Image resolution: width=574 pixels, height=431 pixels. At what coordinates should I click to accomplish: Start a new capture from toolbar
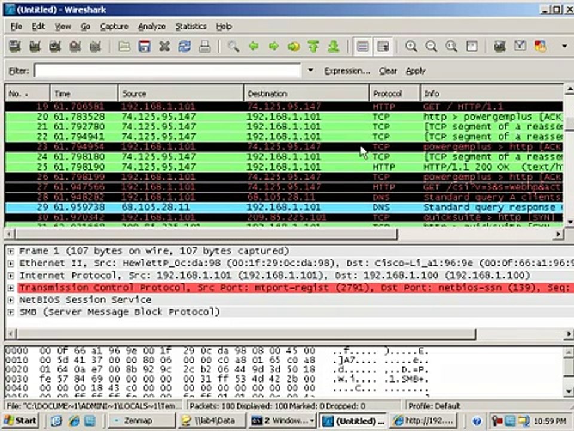tap(55, 47)
